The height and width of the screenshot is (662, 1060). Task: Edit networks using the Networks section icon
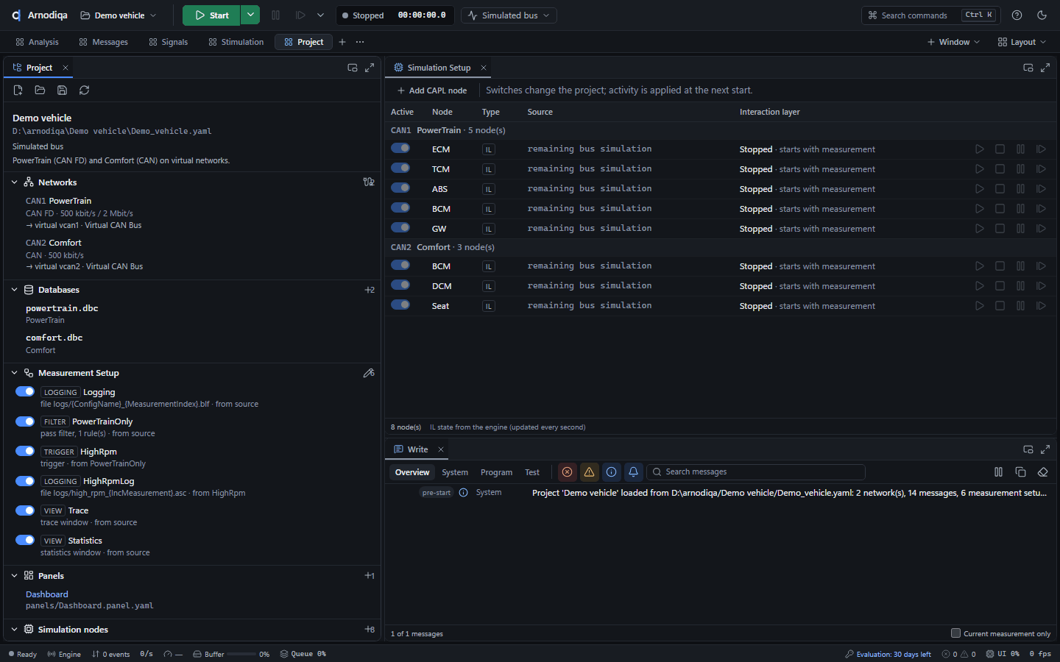(x=369, y=182)
